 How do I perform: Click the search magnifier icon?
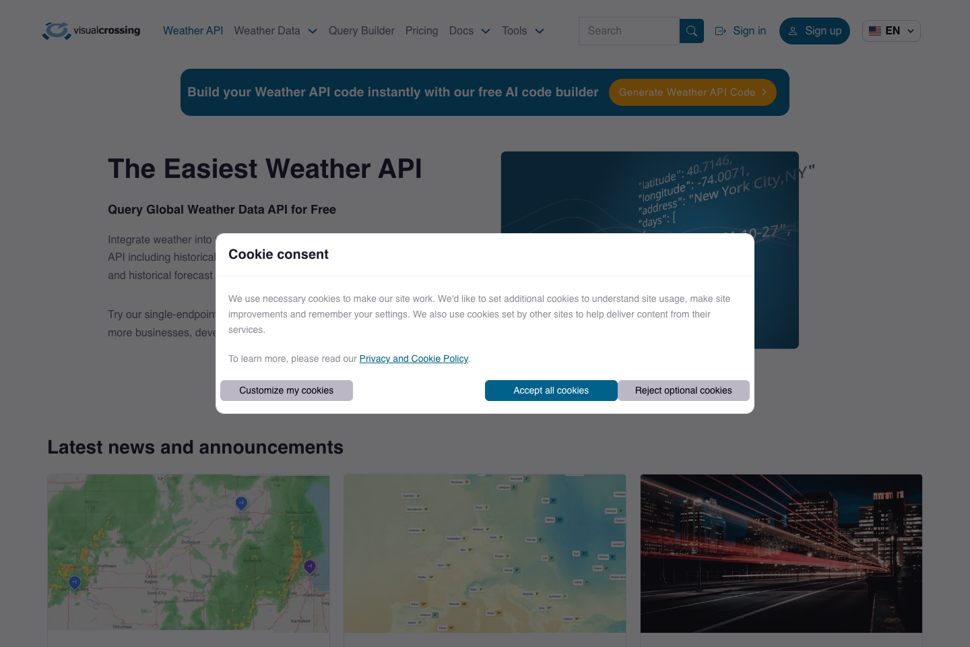(691, 30)
